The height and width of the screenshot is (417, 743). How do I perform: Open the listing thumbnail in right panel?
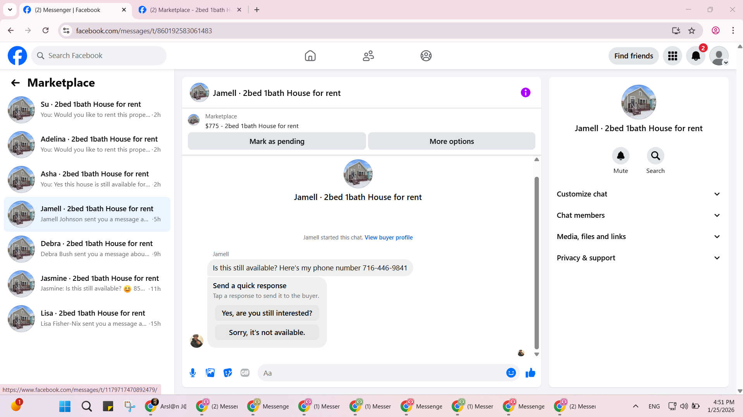(638, 102)
